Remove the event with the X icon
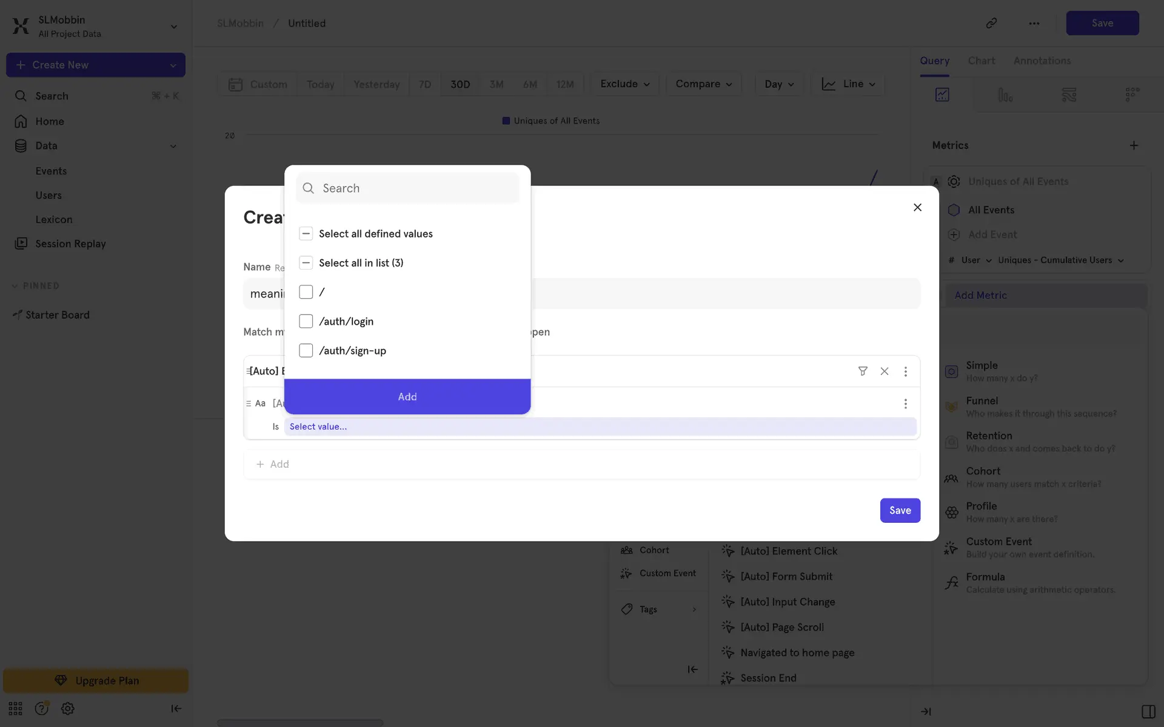This screenshot has width=1164, height=727. (x=885, y=371)
